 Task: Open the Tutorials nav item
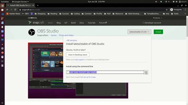91,23
